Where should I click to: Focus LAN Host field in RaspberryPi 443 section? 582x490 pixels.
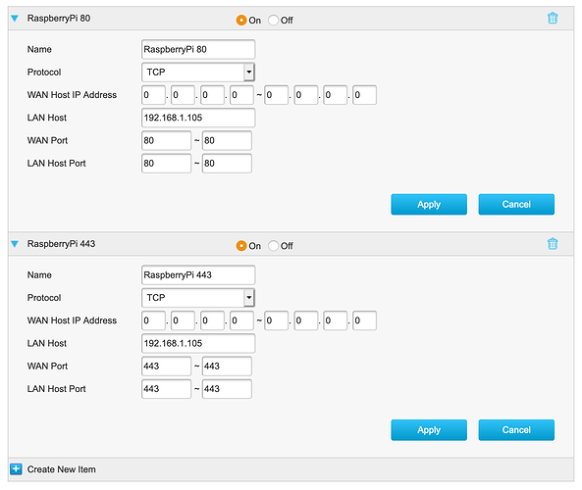coord(198,343)
